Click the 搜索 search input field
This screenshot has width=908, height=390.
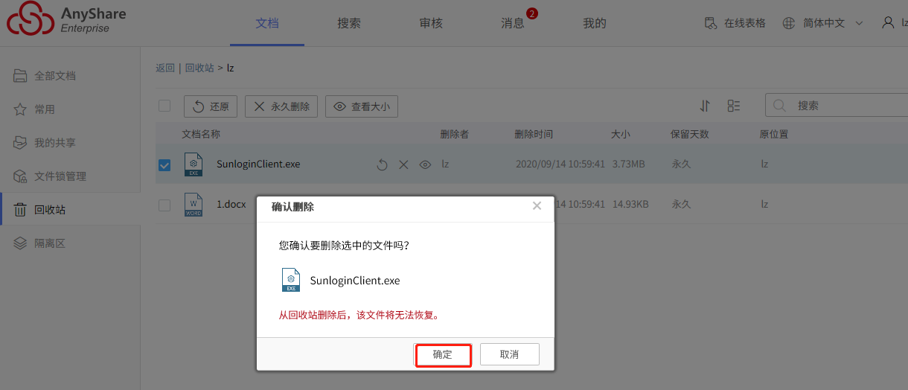pos(837,106)
